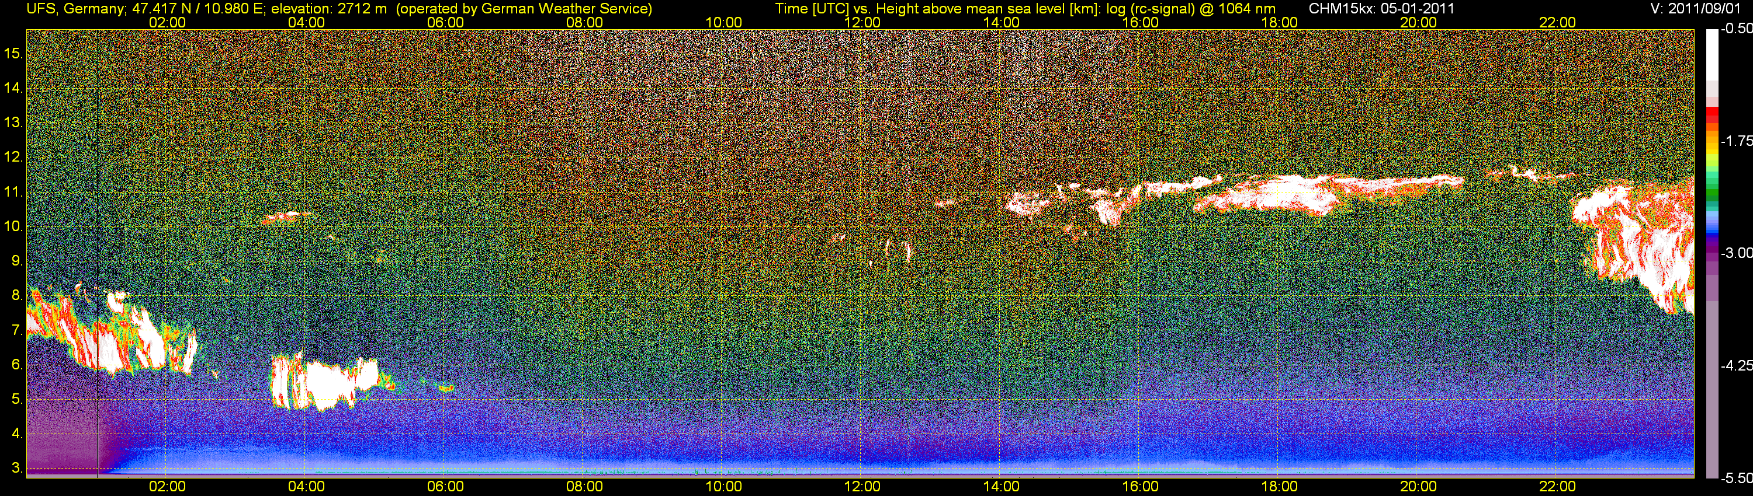Viewport: 1753px width, 496px height.
Task: Click the '11.' height axis label
Action: click(13, 191)
